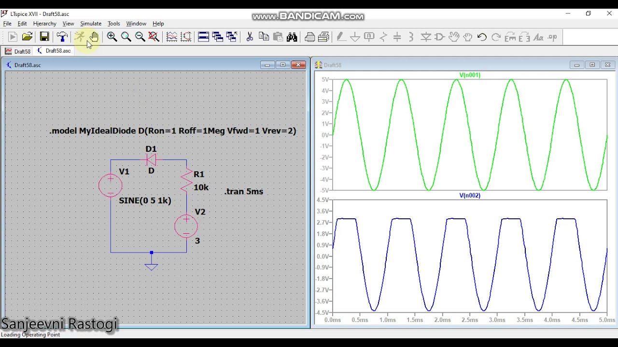Image resolution: width=618 pixels, height=347 pixels.
Task: Click the 5.0ms time axis label
Action: click(x=607, y=320)
